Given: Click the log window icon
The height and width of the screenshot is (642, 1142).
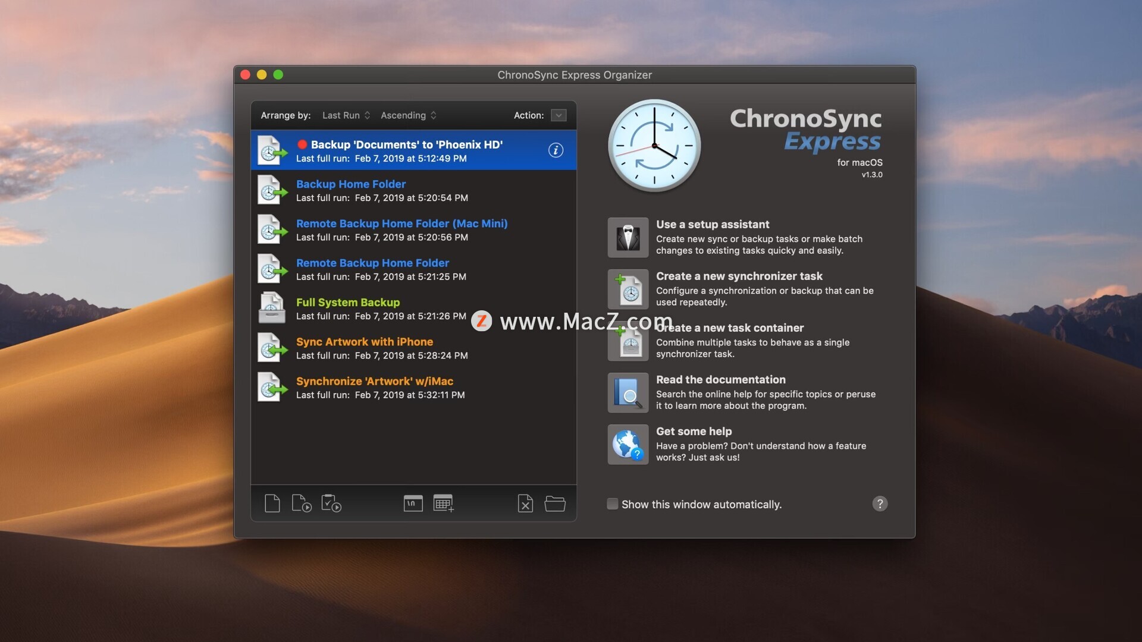Looking at the screenshot, I should point(413,503).
